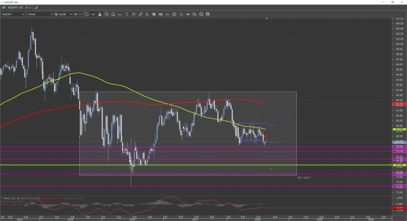Viewport: 407px width, 221px height.
Task: Click the horizontal scale arrows icon
Action: (120, 14)
